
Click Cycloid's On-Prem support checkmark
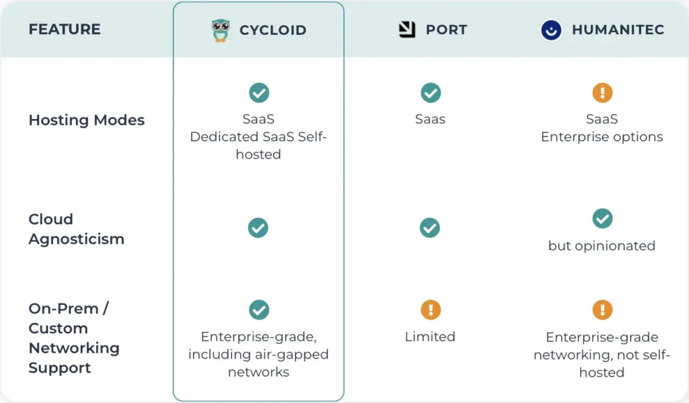[x=259, y=310]
